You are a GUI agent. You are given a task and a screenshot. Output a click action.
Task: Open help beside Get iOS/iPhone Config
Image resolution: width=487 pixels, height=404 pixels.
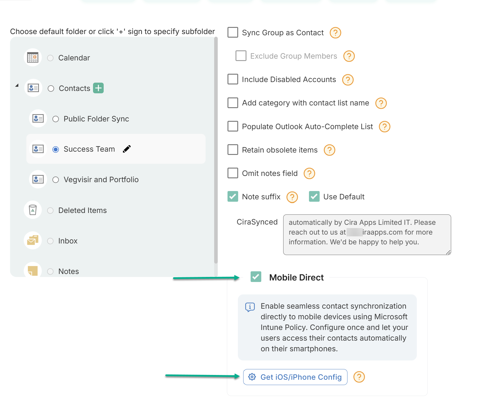click(x=359, y=377)
